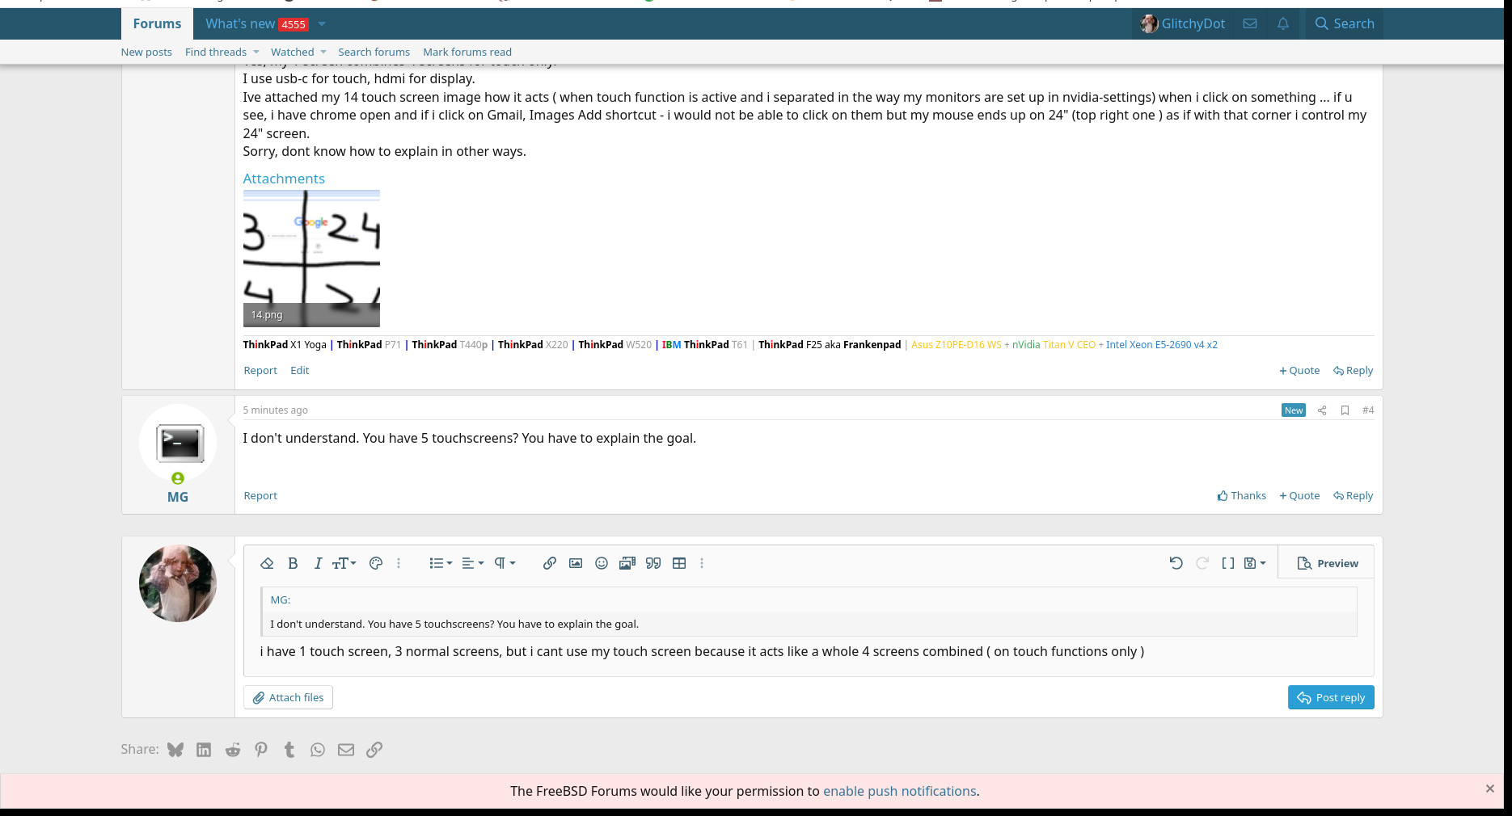Image resolution: width=1512 pixels, height=816 pixels.
Task: Insert a link using the chain icon
Action: [x=549, y=563]
